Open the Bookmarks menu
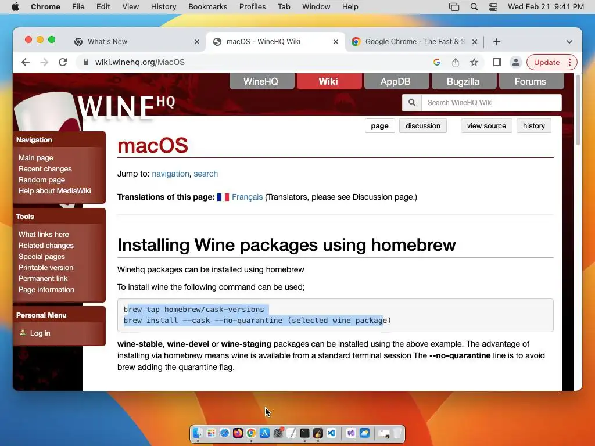595x446 pixels. click(x=207, y=7)
